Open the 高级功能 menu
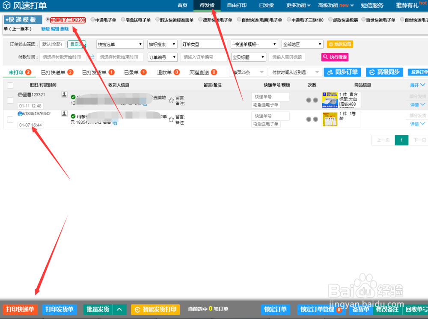 [336, 5]
